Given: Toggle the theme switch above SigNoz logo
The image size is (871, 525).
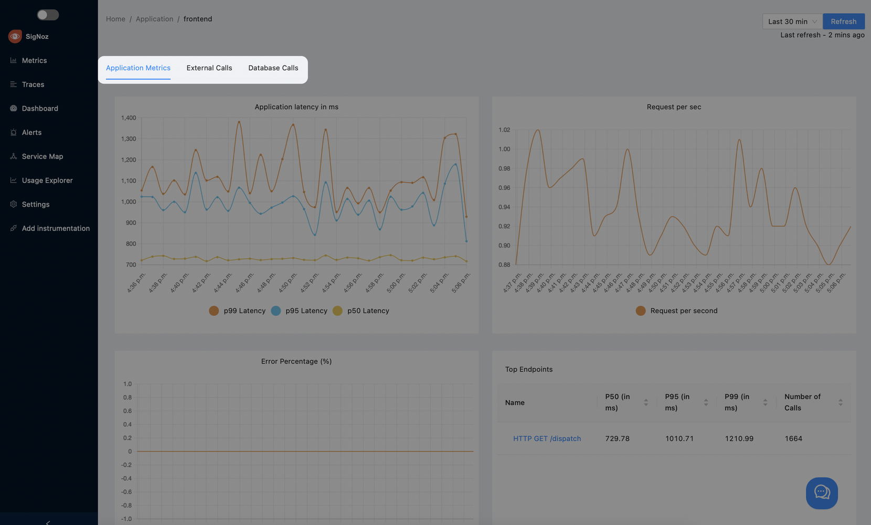Looking at the screenshot, I should pyautogui.click(x=48, y=15).
